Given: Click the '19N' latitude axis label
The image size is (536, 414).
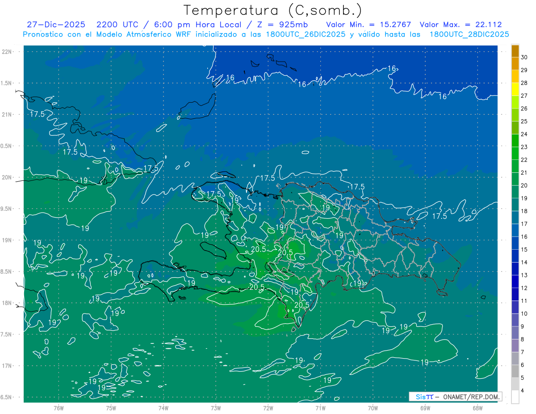Looking at the screenshot, I should point(7,240).
